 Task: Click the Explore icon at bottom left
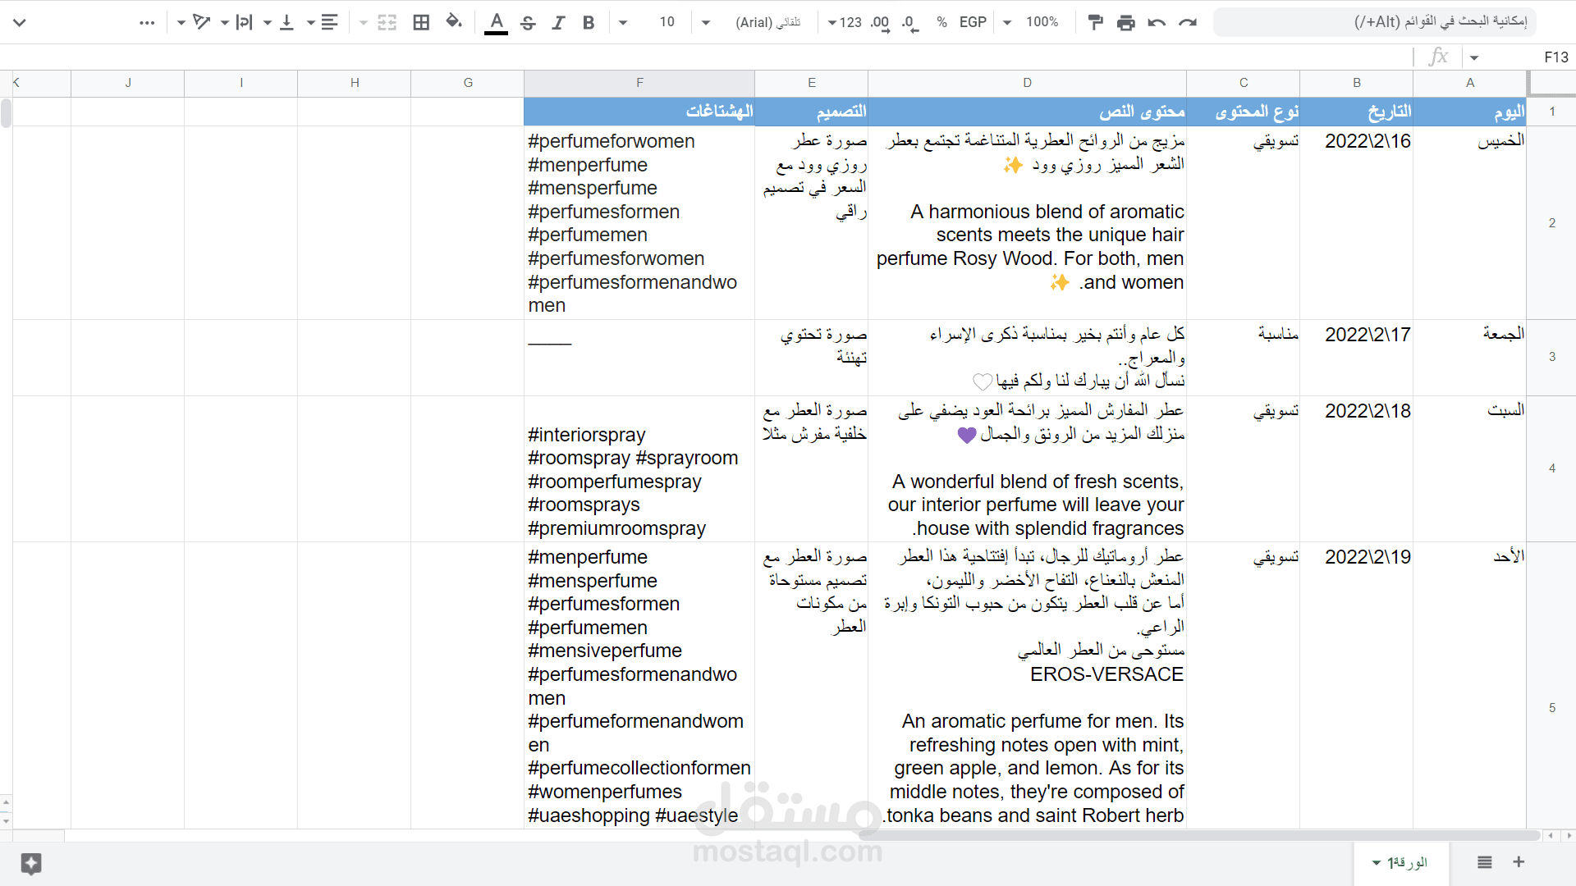tap(31, 863)
